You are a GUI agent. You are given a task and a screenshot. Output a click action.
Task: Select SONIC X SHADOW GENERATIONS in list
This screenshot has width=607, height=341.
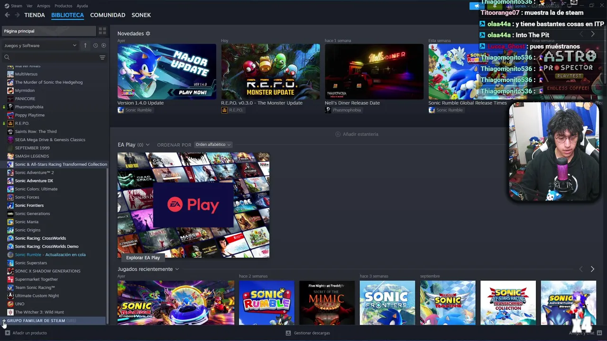[47, 271]
